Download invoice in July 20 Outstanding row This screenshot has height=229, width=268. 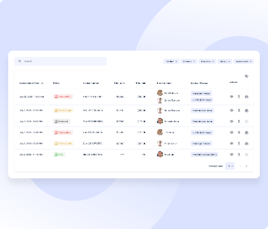239,97
